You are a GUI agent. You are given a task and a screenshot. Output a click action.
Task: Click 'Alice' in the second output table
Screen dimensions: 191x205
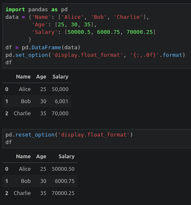coord(25,169)
